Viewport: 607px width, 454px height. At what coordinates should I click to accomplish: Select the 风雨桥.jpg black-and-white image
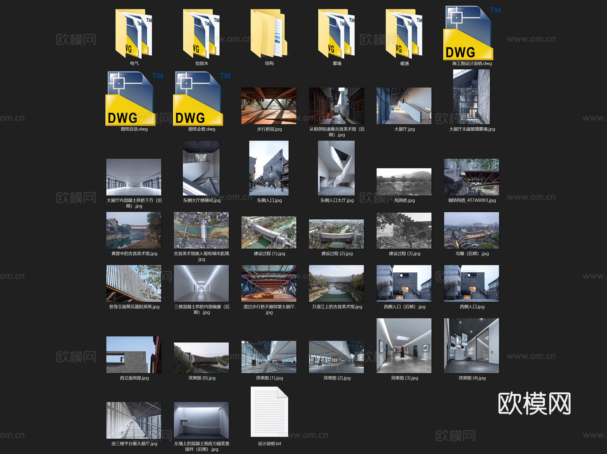pyautogui.click(x=404, y=182)
